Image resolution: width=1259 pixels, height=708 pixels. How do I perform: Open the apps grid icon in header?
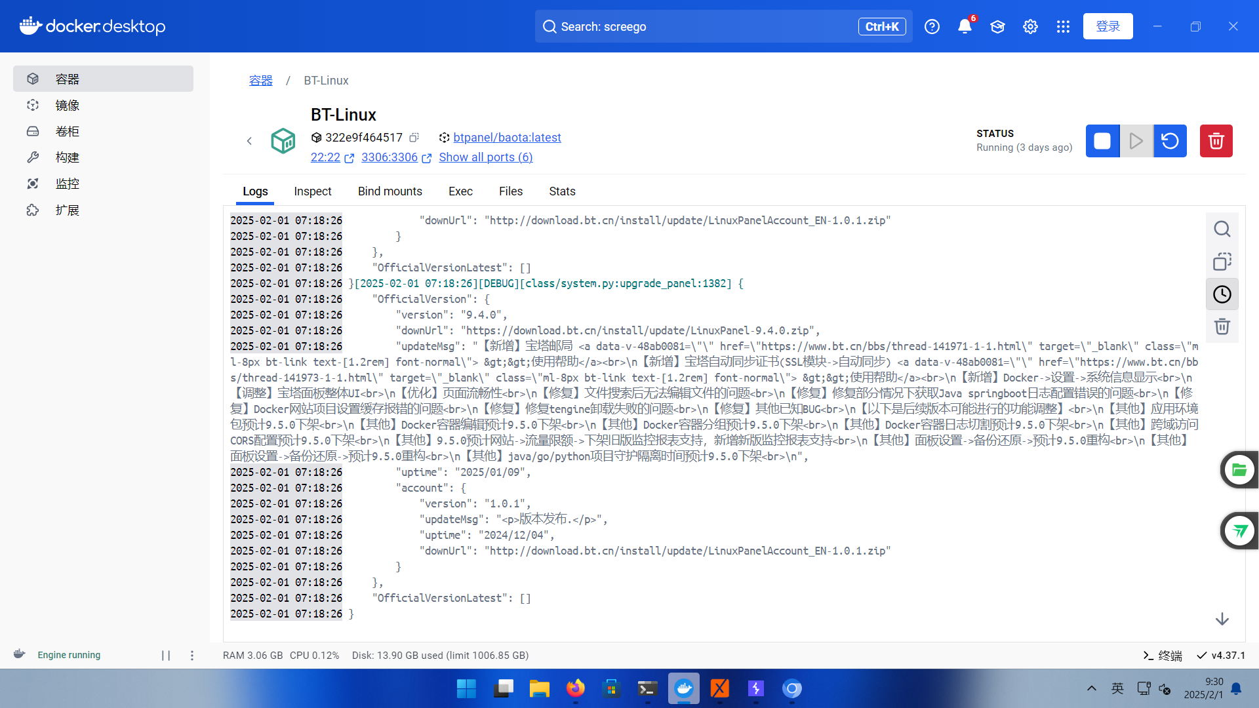pos(1063,26)
